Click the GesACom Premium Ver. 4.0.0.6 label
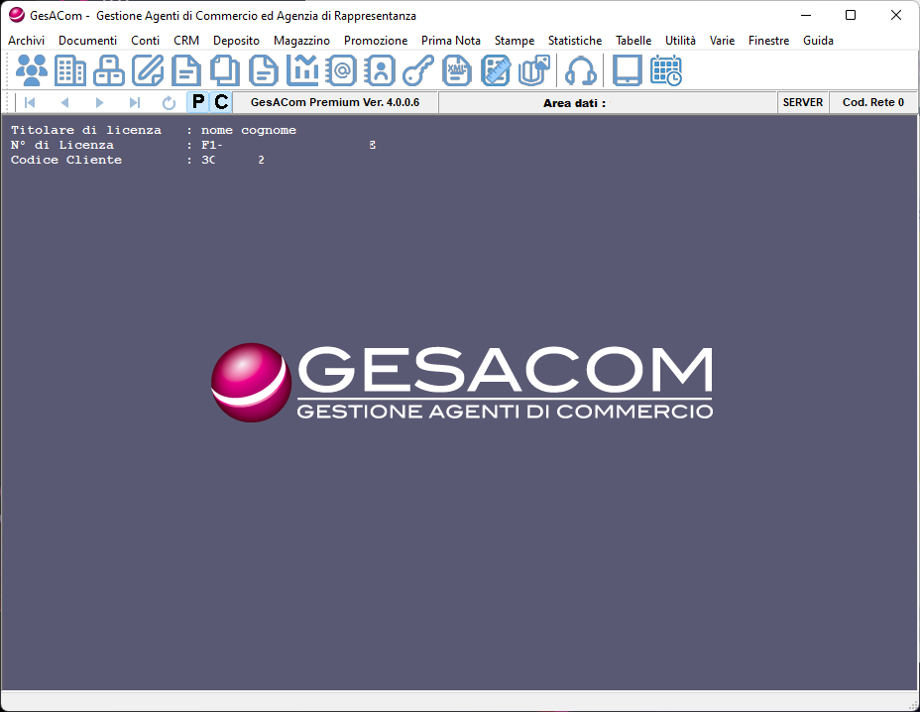This screenshot has width=920, height=712. point(335,102)
